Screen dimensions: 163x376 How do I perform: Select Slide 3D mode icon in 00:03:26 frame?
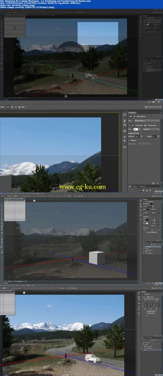(19, 107)
